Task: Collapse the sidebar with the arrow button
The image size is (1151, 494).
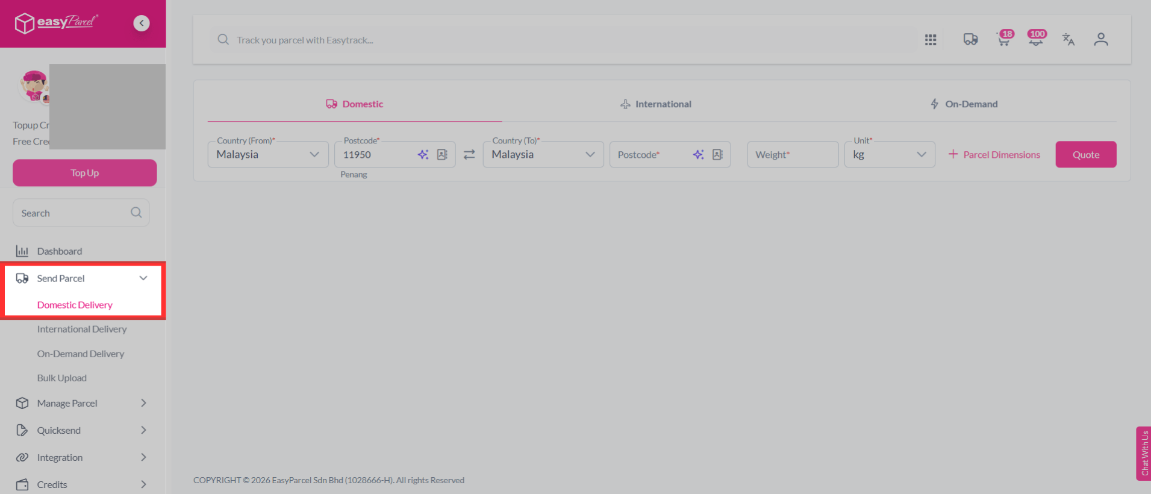Action: point(142,23)
